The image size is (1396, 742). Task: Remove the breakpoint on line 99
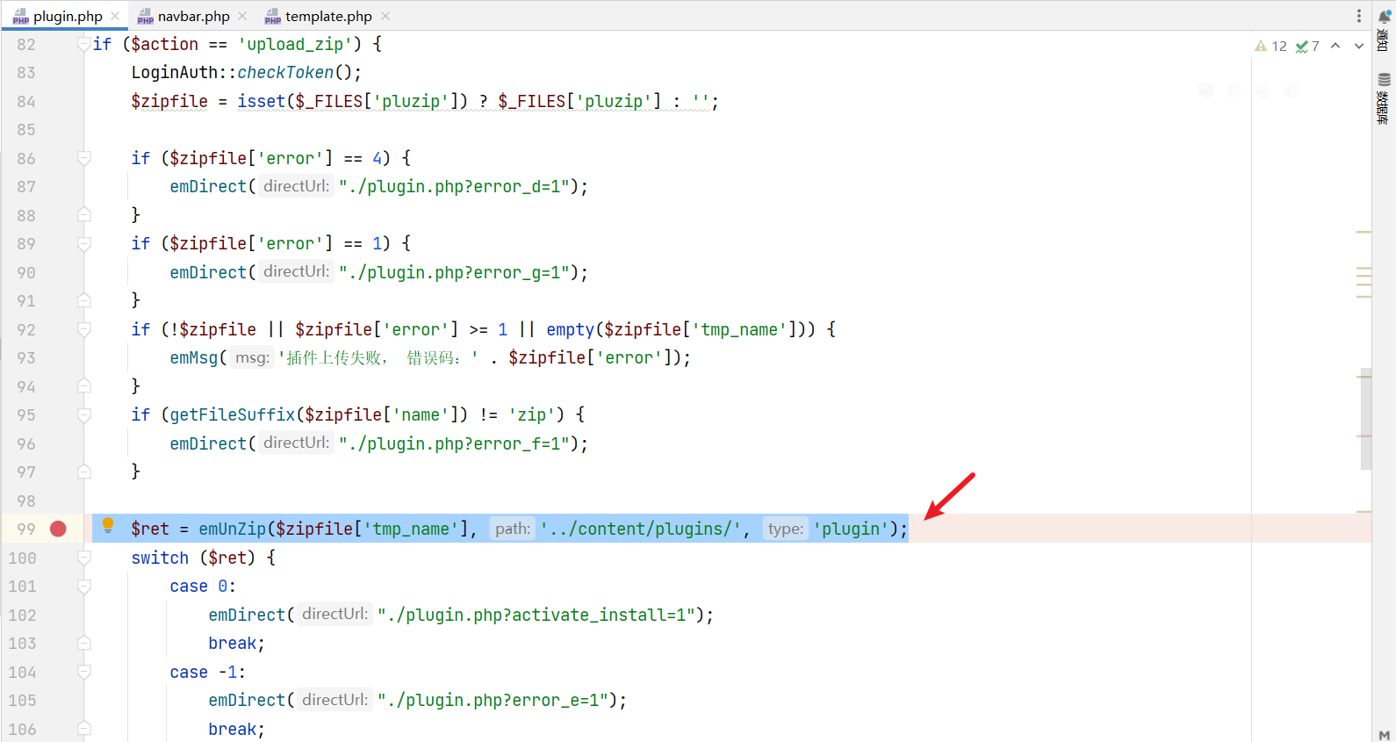click(x=58, y=529)
